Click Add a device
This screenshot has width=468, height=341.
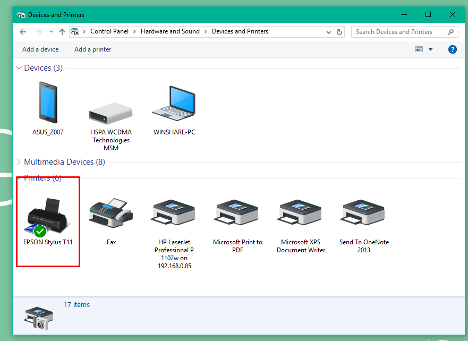point(40,49)
